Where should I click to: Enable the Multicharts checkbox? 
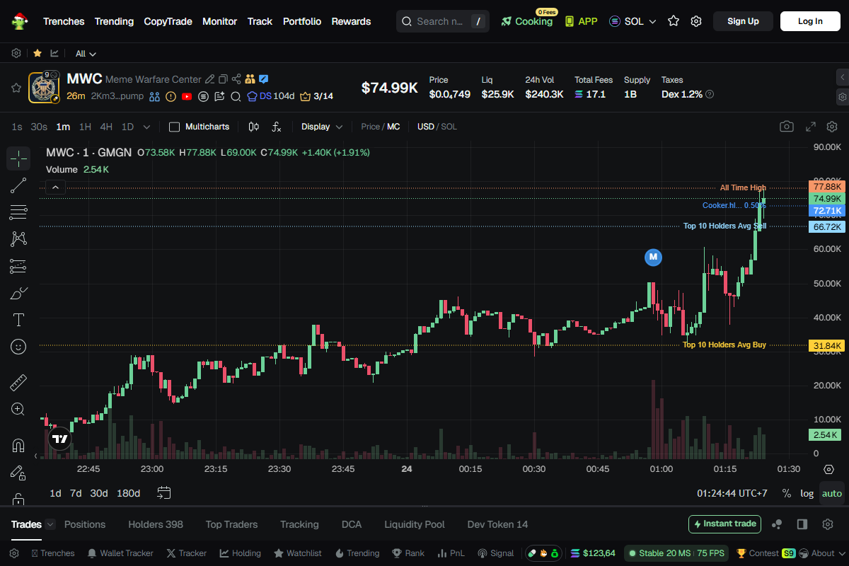pos(174,127)
